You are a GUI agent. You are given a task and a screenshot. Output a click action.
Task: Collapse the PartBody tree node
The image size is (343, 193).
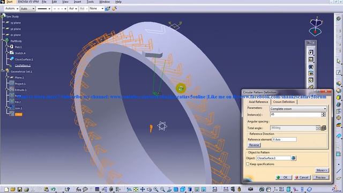click(2, 41)
